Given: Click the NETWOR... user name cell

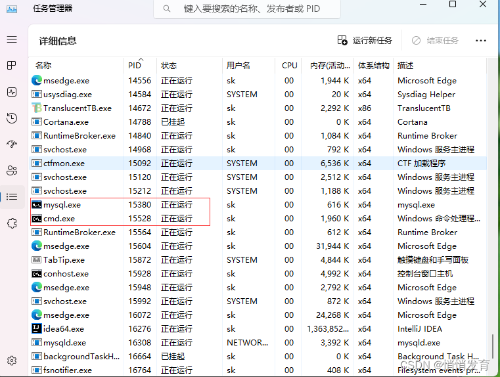Looking at the screenshot, I should (x=248, y=343).
